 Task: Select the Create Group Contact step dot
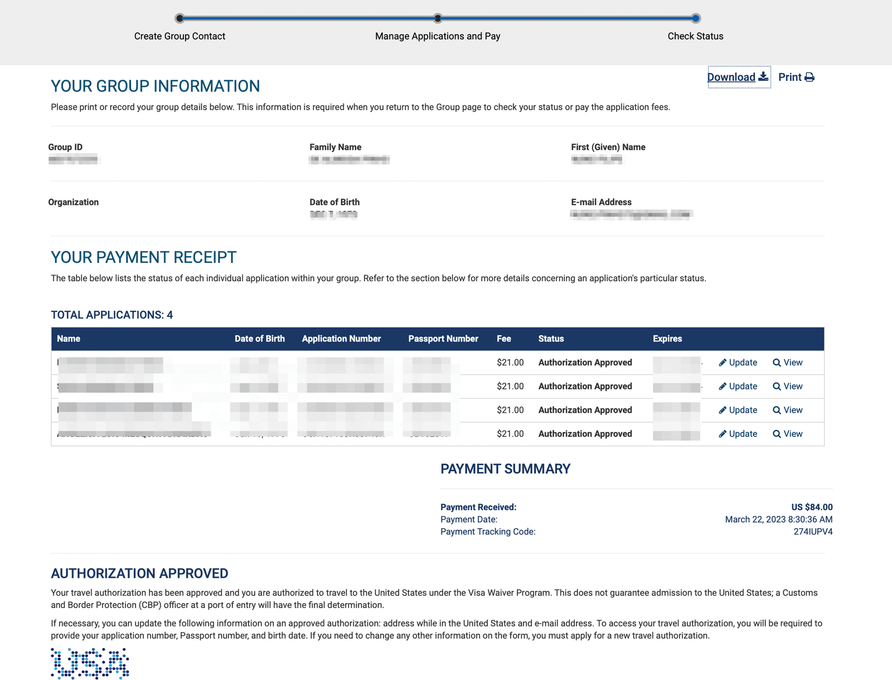coord(180,18)
